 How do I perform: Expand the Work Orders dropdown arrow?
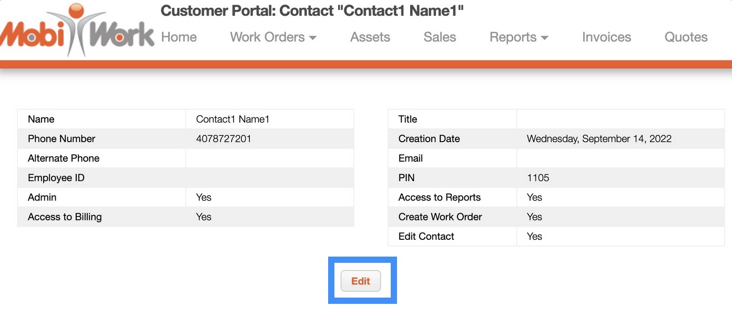click(x=313, y=38)
